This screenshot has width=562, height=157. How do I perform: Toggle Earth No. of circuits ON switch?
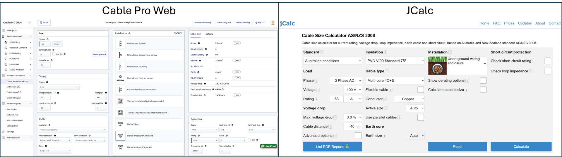pyautogui.click(x=237, y=78)
